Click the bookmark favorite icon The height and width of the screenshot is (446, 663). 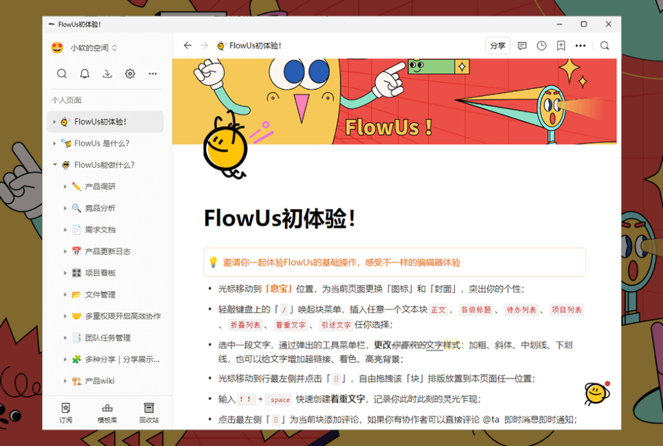(561, 46)
